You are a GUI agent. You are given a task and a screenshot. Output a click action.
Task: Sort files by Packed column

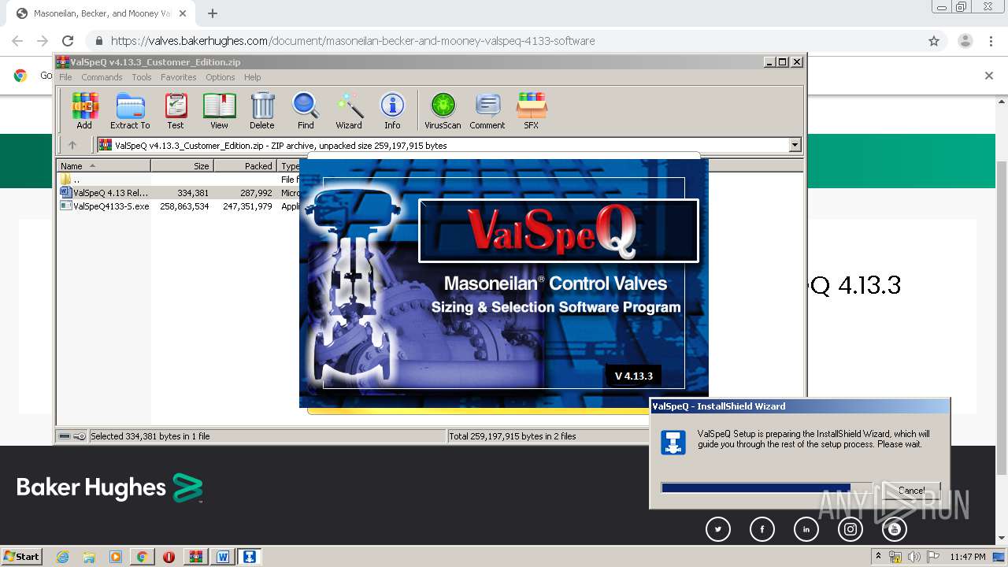pyautogui.click(x=245, y=165)
